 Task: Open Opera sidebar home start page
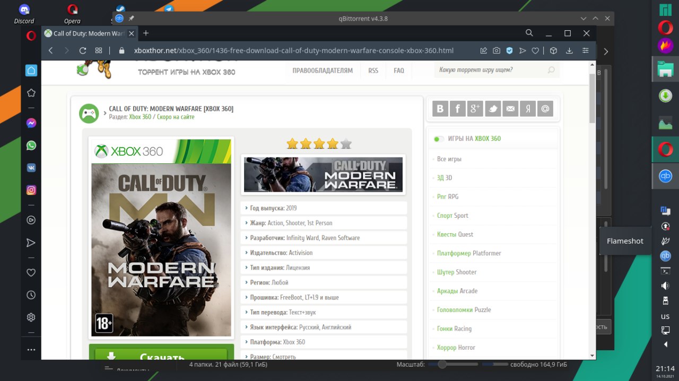point(31,70)
